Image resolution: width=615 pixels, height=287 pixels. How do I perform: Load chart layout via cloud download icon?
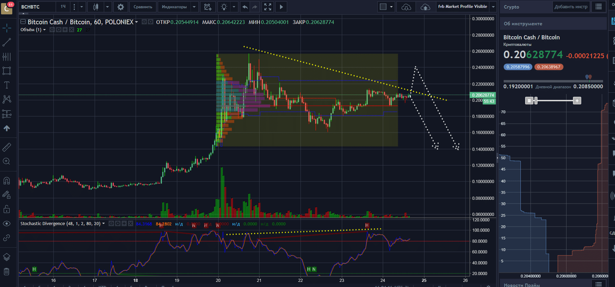point(406,7)
